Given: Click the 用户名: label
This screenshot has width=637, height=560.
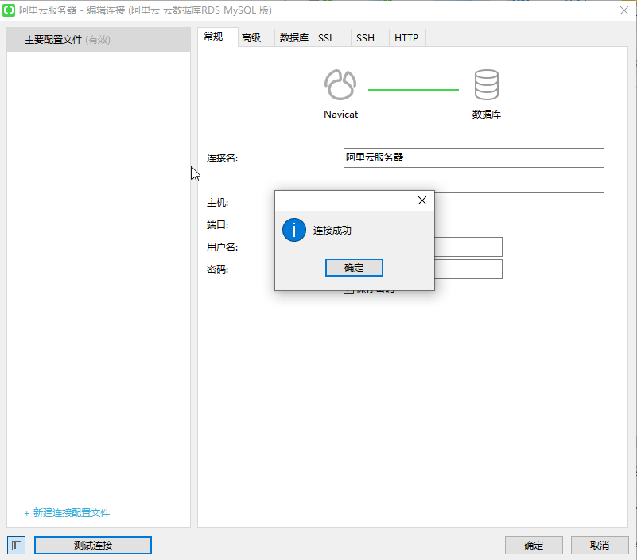Looking at the screenshot, I should pyautogui.click(x=222, y=247).
